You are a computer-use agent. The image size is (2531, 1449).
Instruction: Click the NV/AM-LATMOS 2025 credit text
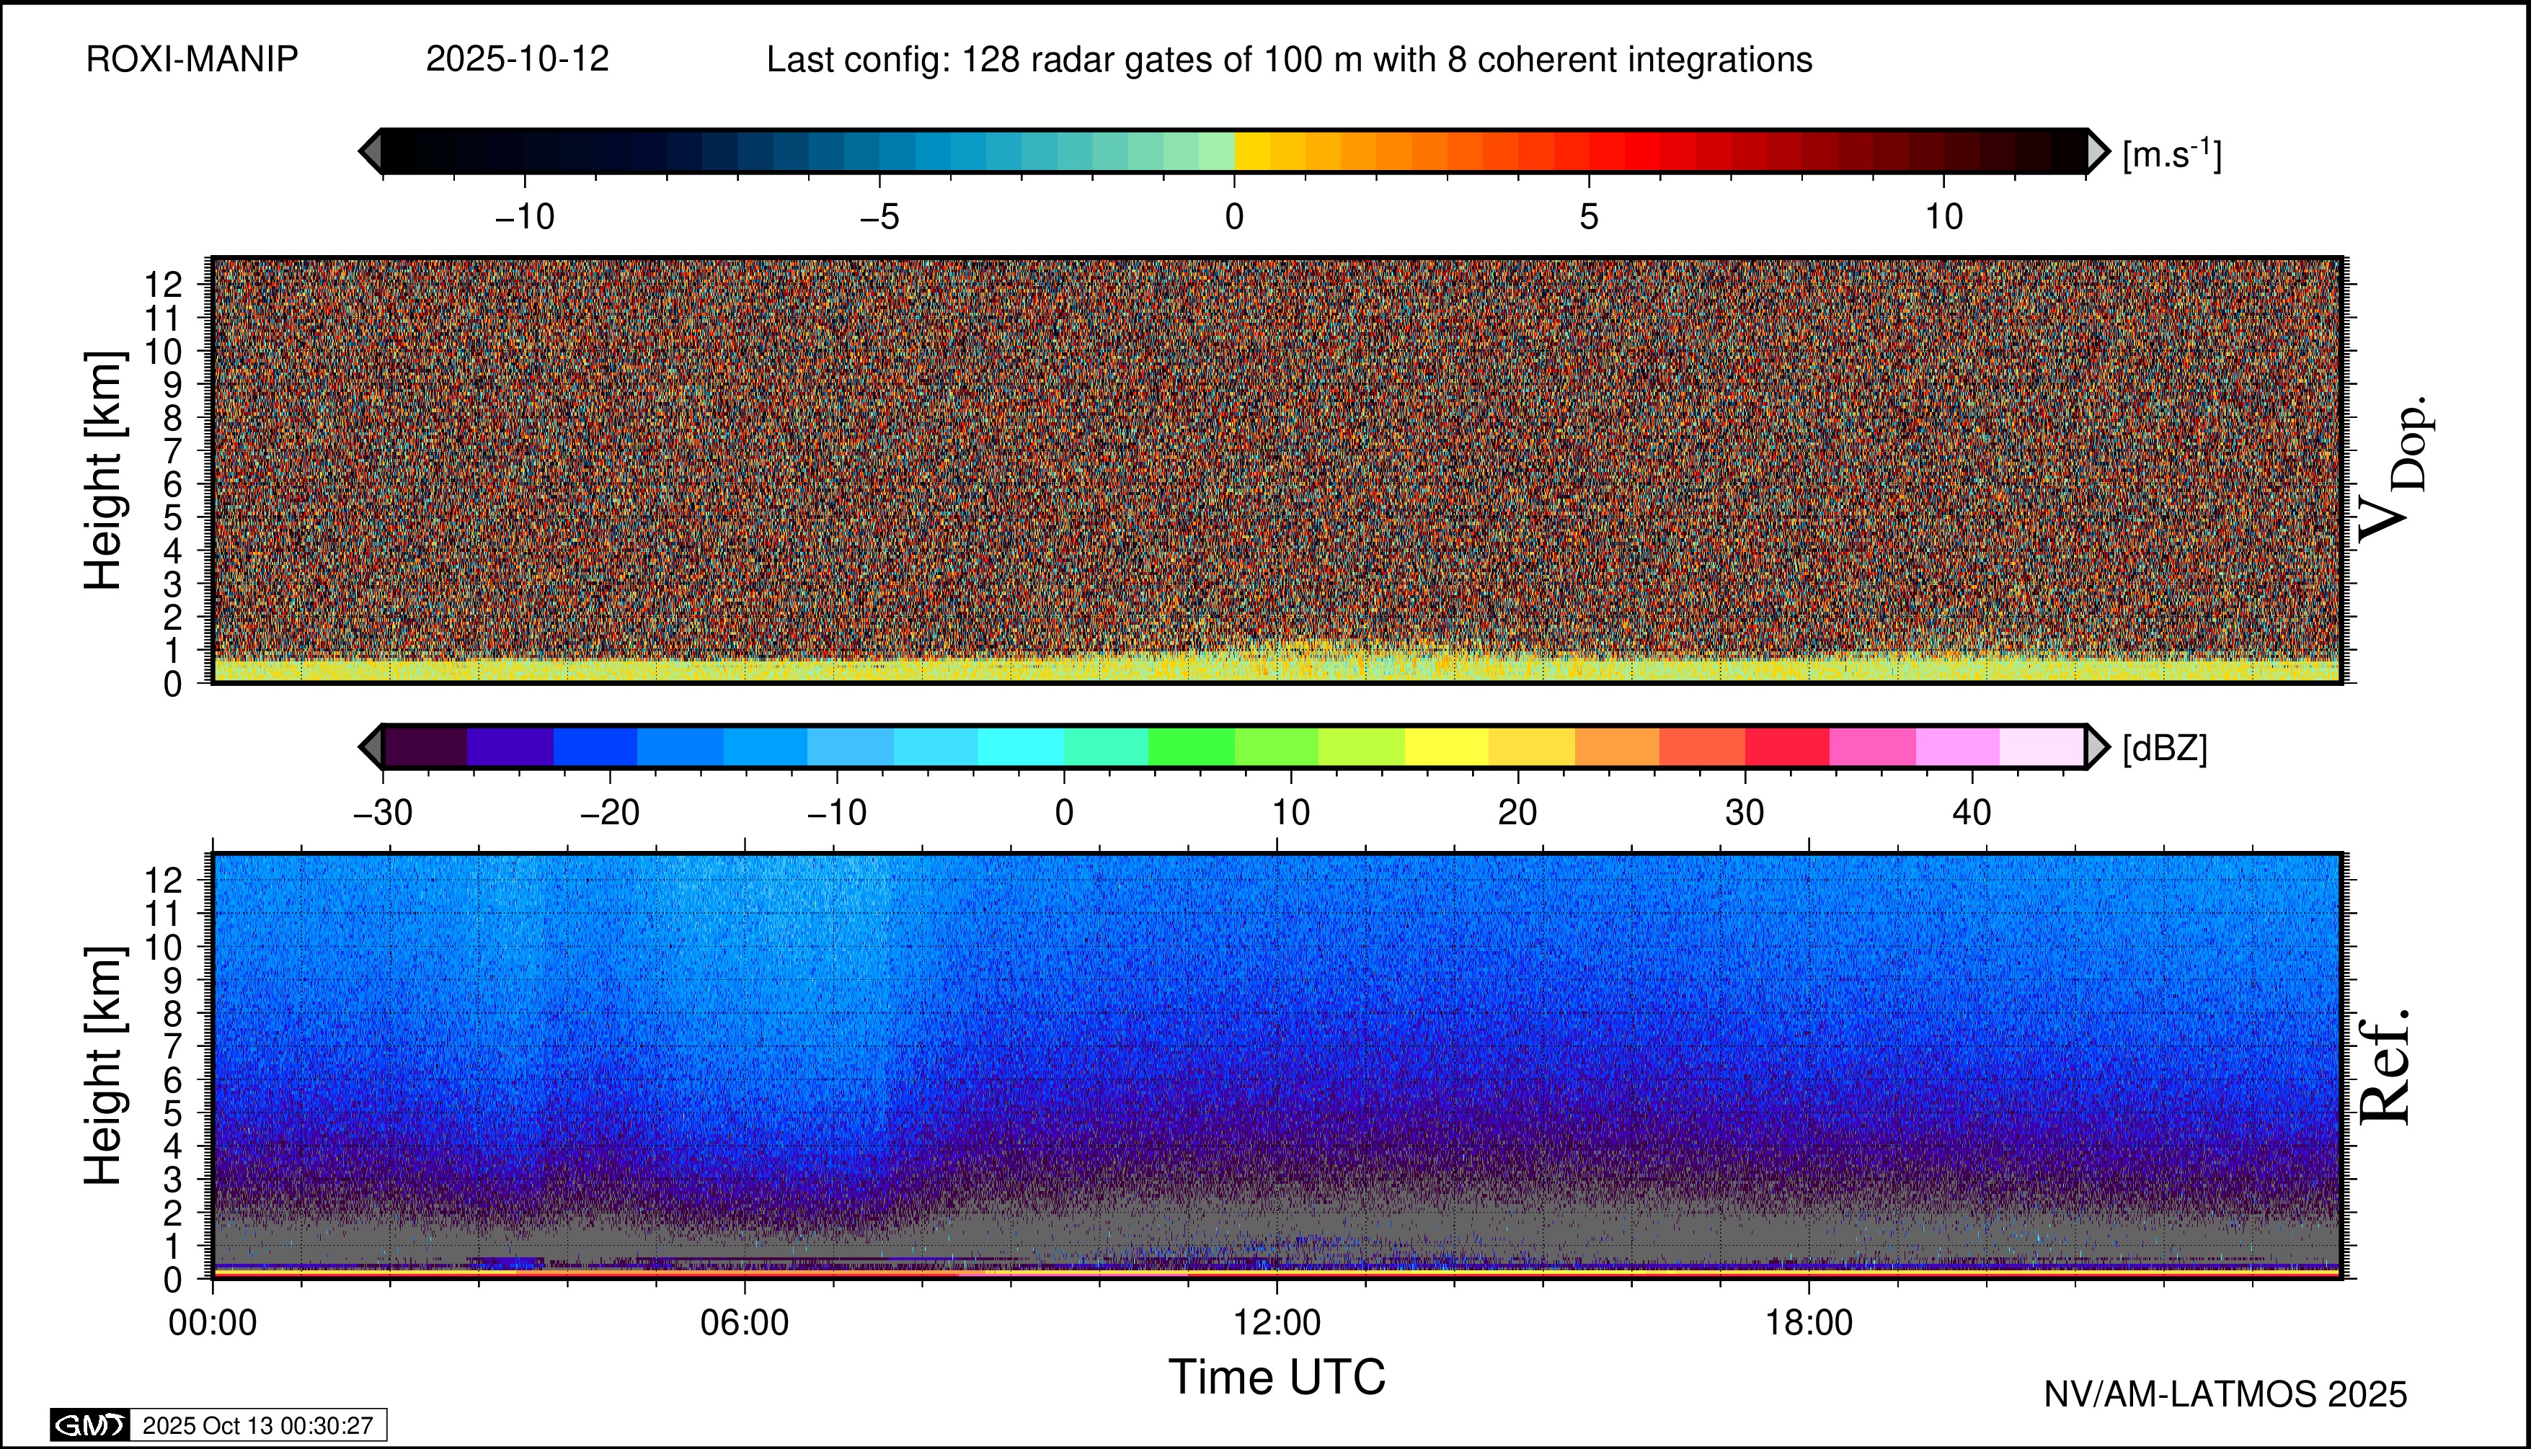tap(2225, 1394)
